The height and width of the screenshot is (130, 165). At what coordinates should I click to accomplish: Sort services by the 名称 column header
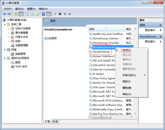point(106,29)
